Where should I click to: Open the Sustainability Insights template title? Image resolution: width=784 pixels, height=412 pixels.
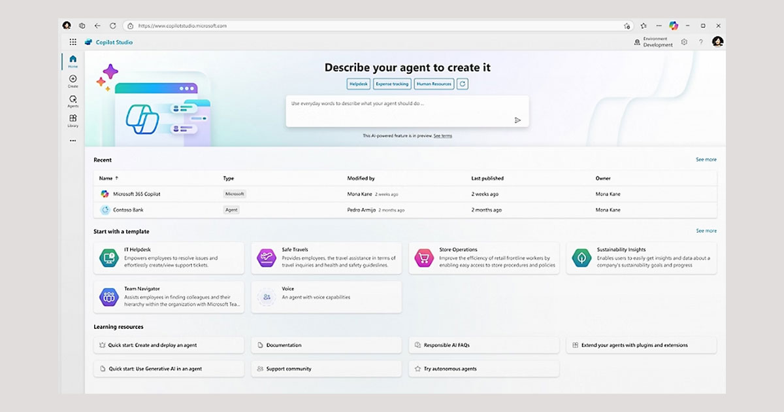coord(621,250)
